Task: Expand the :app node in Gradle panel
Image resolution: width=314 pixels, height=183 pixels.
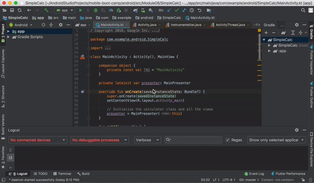Action: [269, 51]
